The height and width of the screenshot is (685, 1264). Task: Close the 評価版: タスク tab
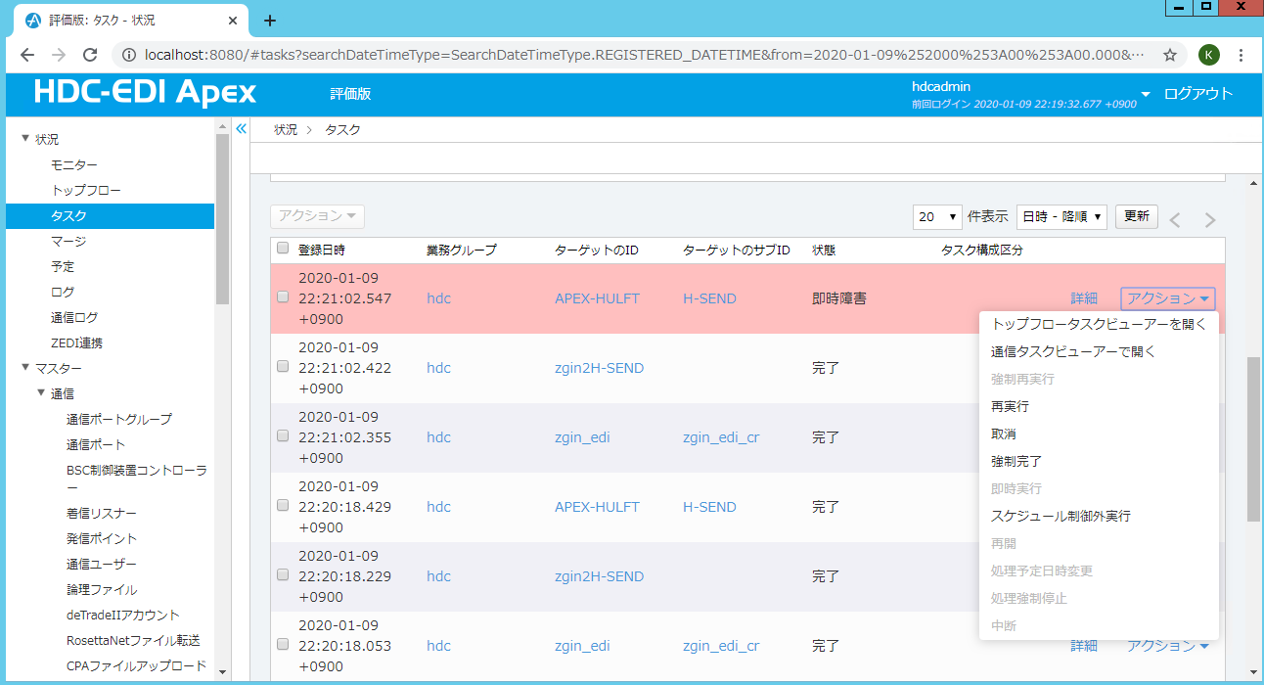(x=235, y=21)
